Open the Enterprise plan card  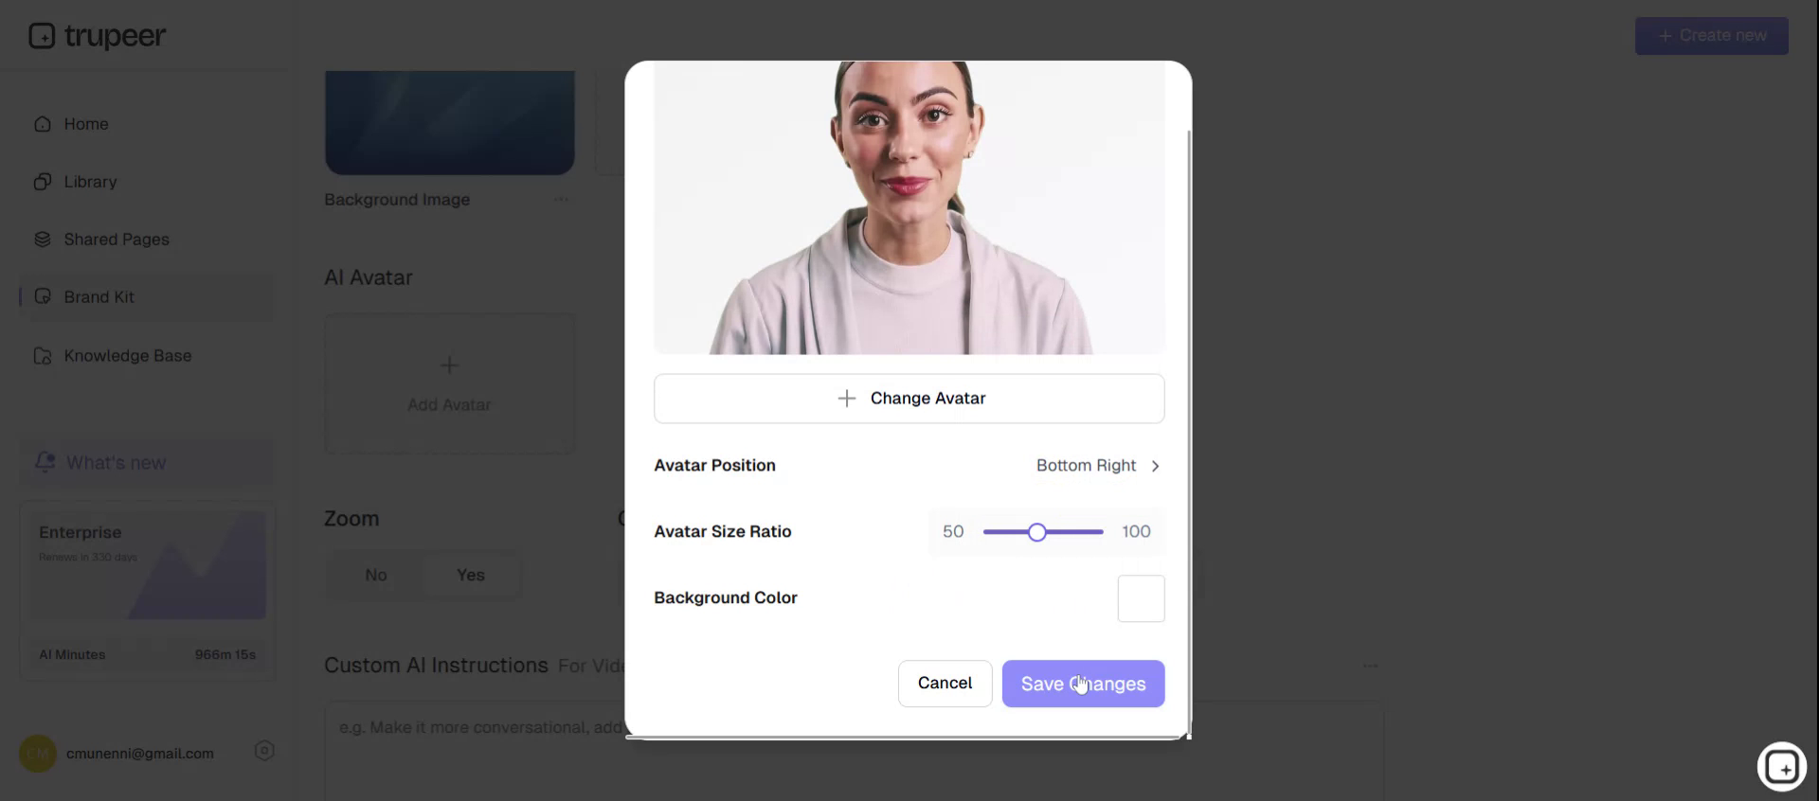tap(147, 591)
